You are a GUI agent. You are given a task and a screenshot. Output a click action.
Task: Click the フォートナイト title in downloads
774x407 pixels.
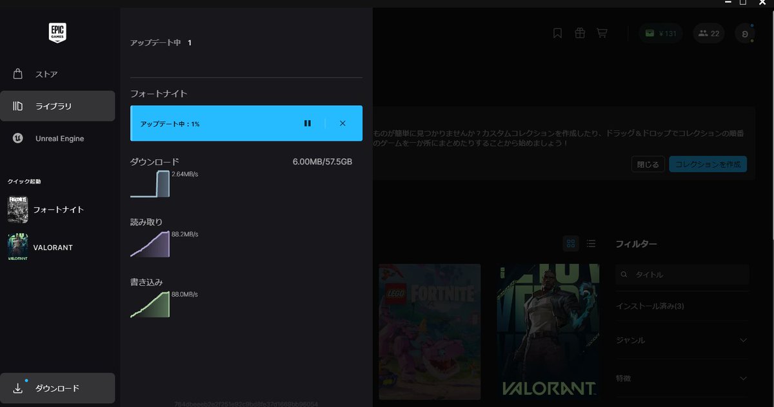(x=159, y=94)
